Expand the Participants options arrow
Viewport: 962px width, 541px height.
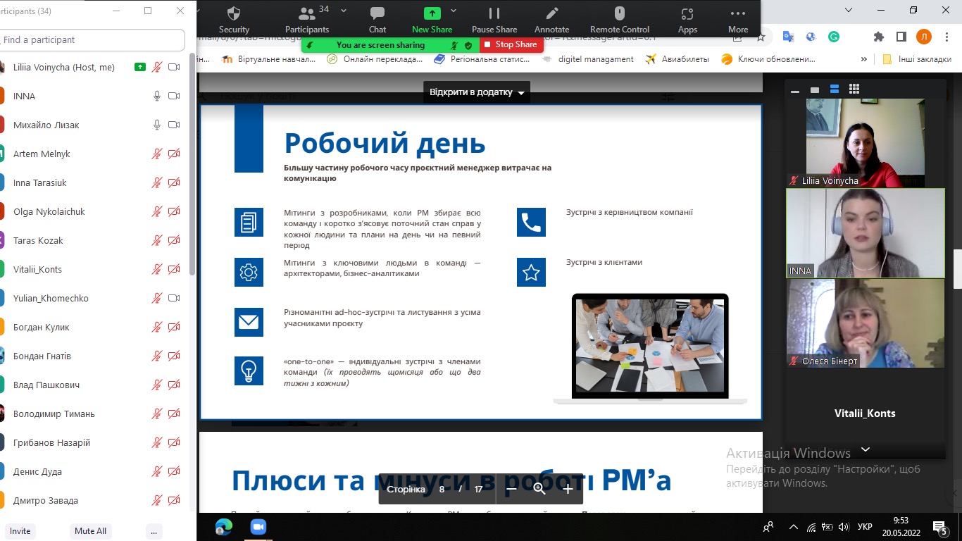point(344,11)
